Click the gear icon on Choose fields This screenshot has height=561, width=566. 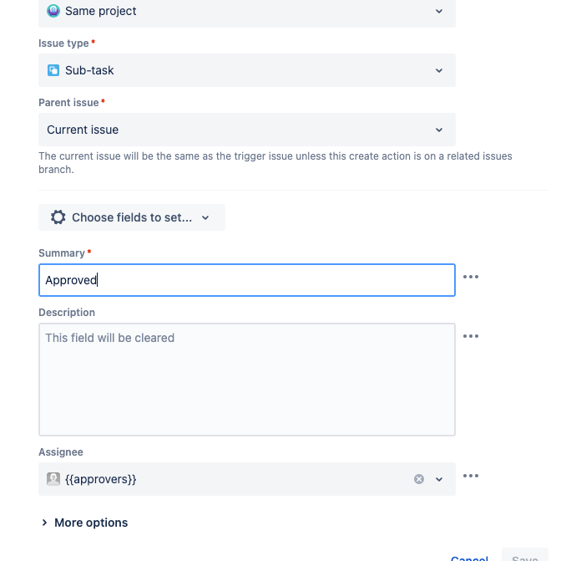[58, 217]
